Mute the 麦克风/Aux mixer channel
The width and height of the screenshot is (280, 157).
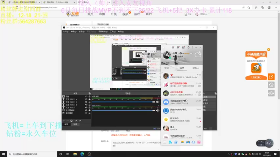tap(157, 110)
